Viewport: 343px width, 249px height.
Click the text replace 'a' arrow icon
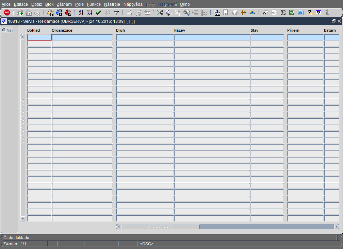point(169,13)
